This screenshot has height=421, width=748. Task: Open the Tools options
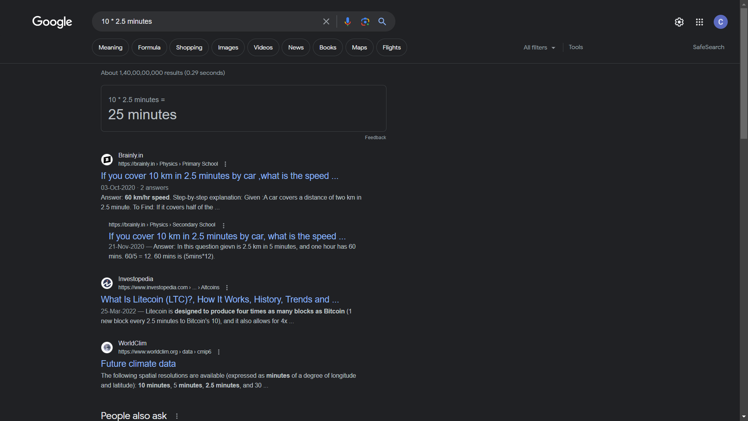[x=575, y=47]
